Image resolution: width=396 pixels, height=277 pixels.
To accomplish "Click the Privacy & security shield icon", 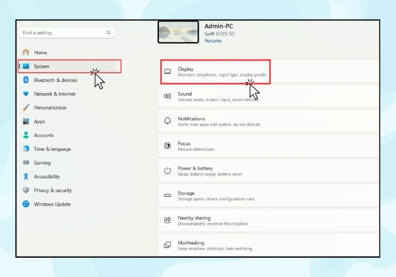I will [26, 190].
